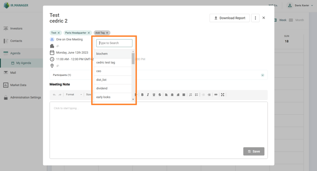Click the Monday, June 12th 2023 date text
317x171 pixels.
pyautogui.click(x=72, y=52)
